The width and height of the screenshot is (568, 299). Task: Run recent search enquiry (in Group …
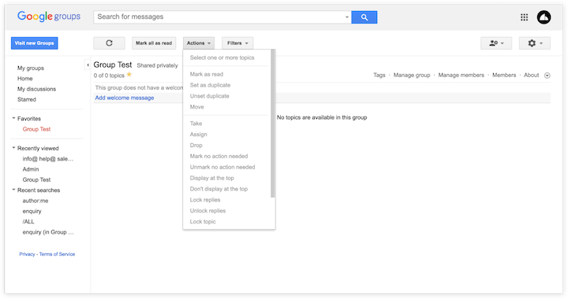click(48, 232)
